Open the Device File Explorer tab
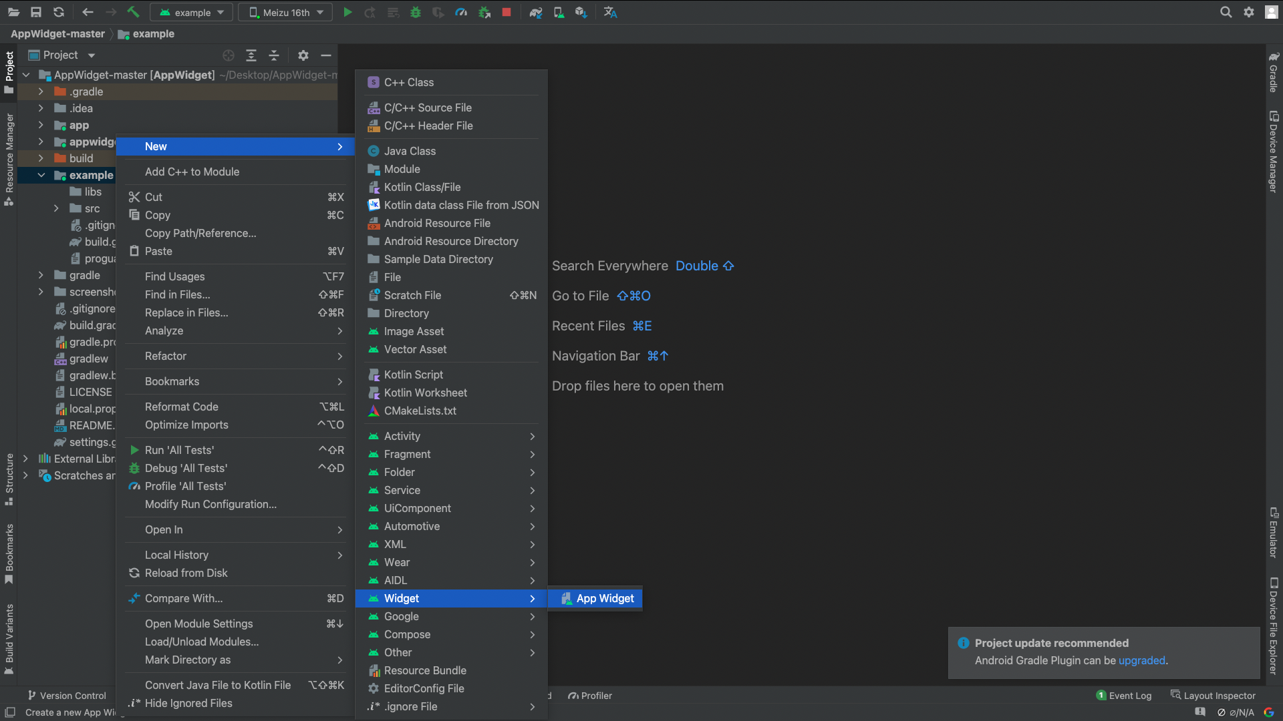 1274,626
